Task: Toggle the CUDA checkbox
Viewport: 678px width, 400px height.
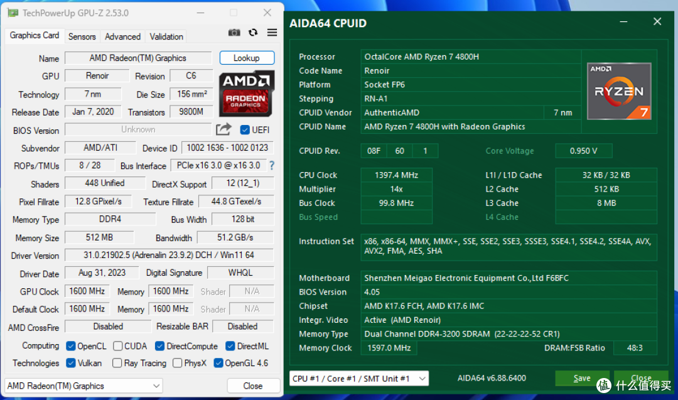Action: [x=117, y=346]
